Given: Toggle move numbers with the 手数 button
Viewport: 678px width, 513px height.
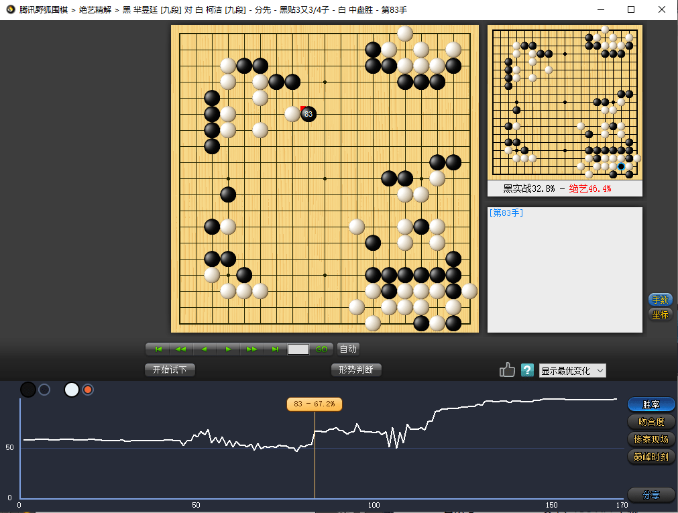Looking at the screenshot, I should tap(660, 299).
